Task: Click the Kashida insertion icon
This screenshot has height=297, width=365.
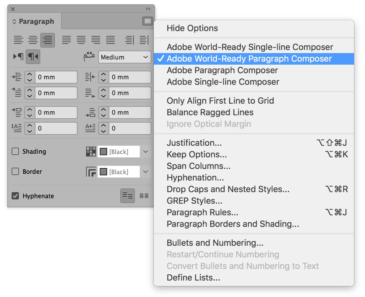Action: click(89, 57)
